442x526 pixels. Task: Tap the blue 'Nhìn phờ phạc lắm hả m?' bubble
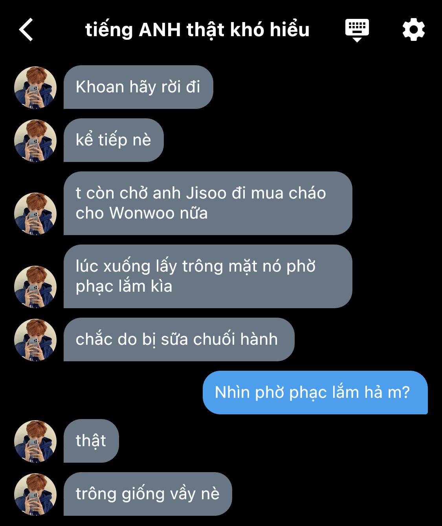[315, 392]
